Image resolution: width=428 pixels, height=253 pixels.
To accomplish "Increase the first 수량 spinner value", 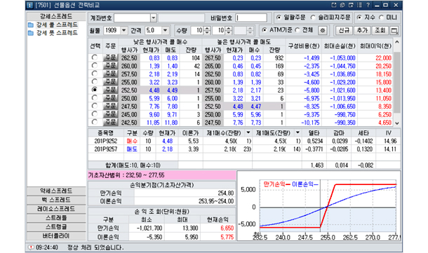I will [x=207, y=28].
